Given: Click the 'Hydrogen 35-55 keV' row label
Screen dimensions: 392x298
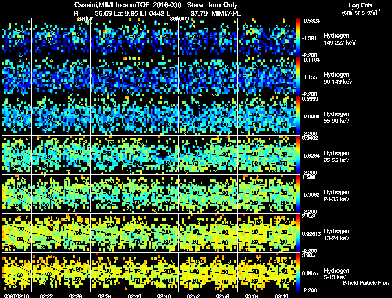Looking at the screenshot, I should (x=337, y=157).
